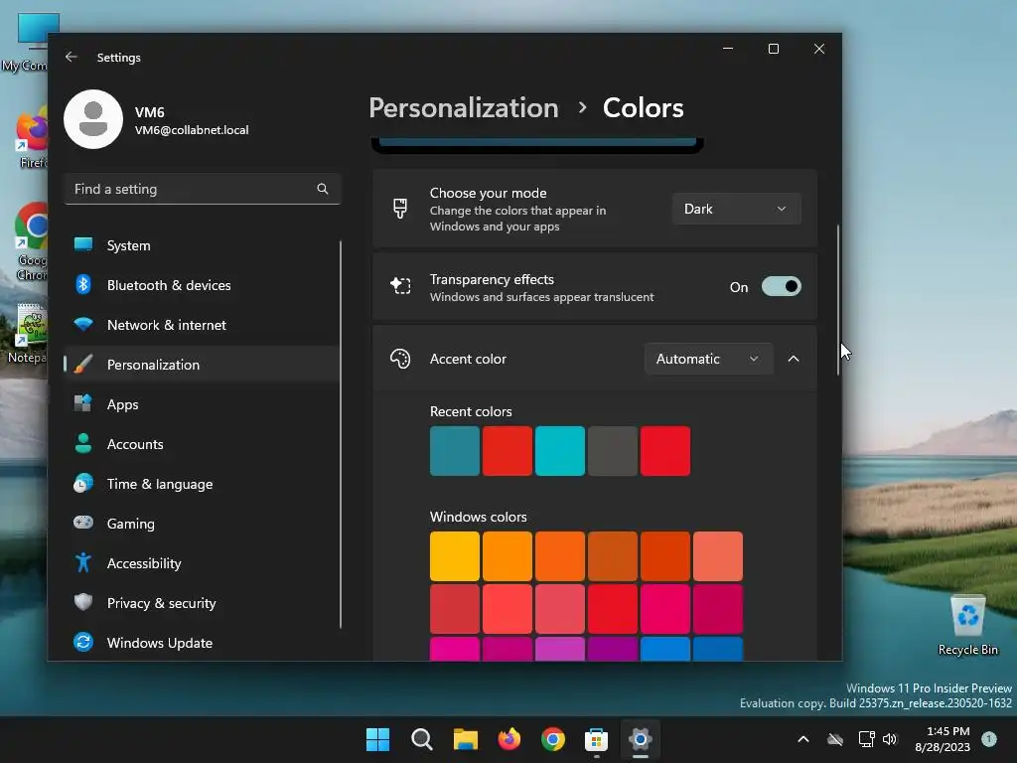Select the salmon coral Windows color
Image resolution: width=1017 pixels, height=763 pixels.
[x=717, y=556]
